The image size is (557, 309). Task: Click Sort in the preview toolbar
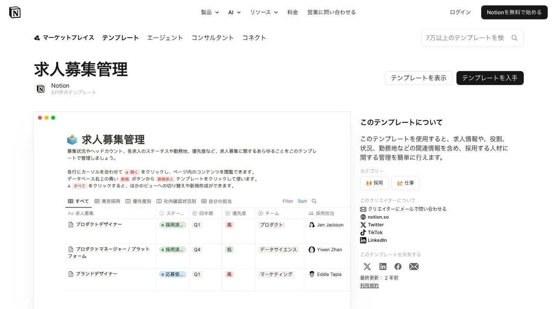point(302,201)
